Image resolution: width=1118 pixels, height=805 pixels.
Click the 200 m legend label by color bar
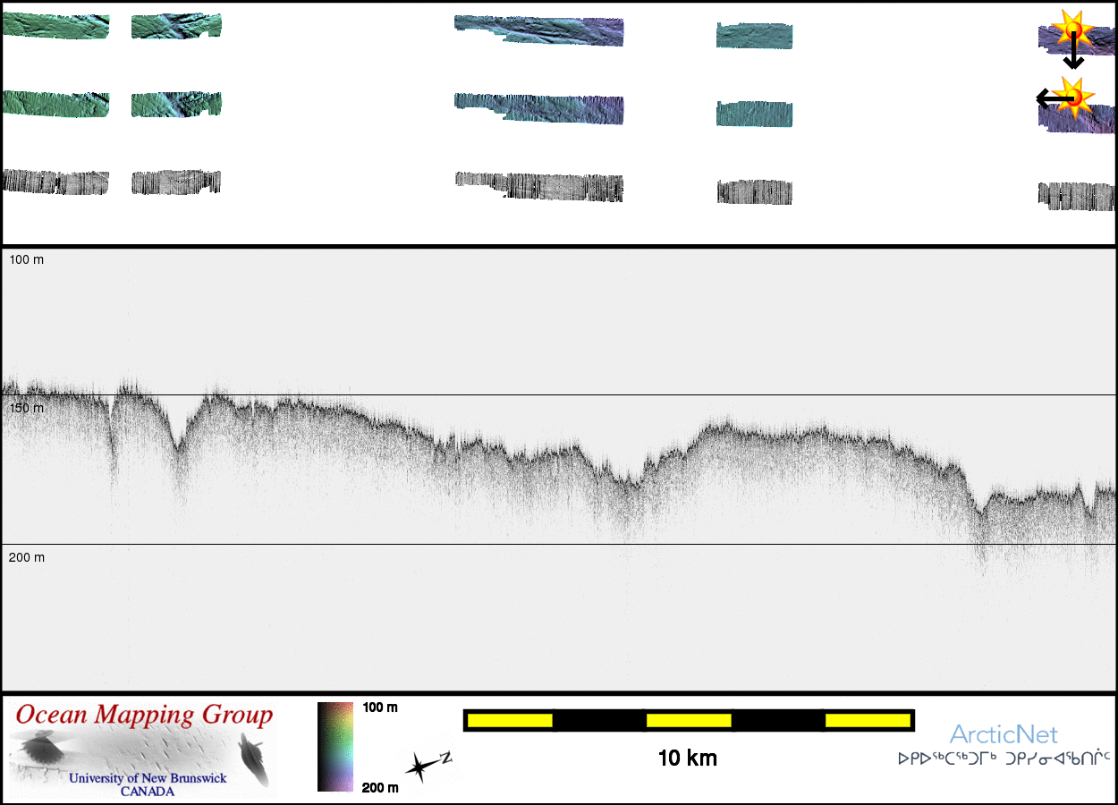(380, 787)
